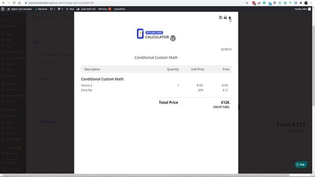Open updates count in admin bar
The height and width of the screenshot is (177, 315).
pos(53,9)
